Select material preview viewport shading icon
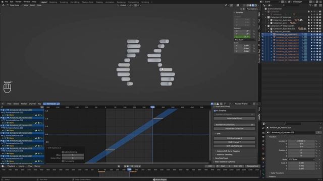Screen dimensions: 323x181 (253, 6)
